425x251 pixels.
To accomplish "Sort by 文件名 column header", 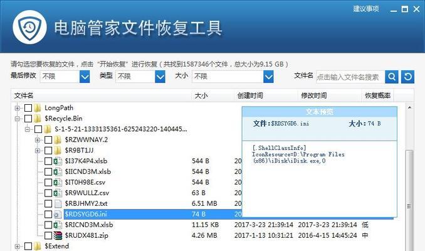I will [x=102, y=95].
